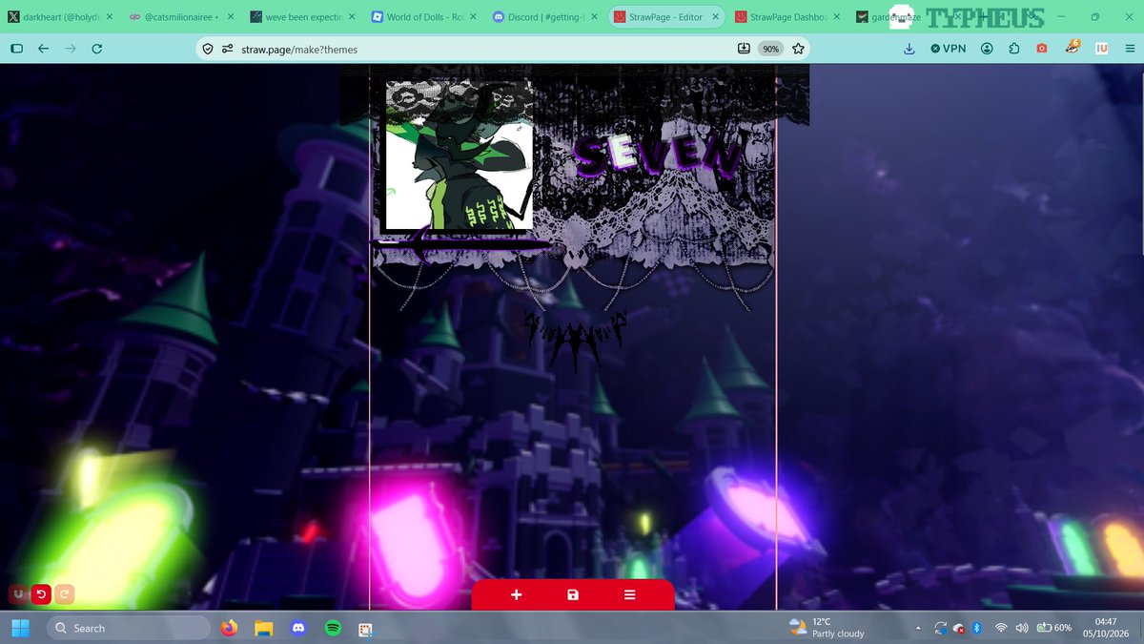Open the Windows Start menu
Screen dimensions: 1144x644
click(x=21, y=628)
